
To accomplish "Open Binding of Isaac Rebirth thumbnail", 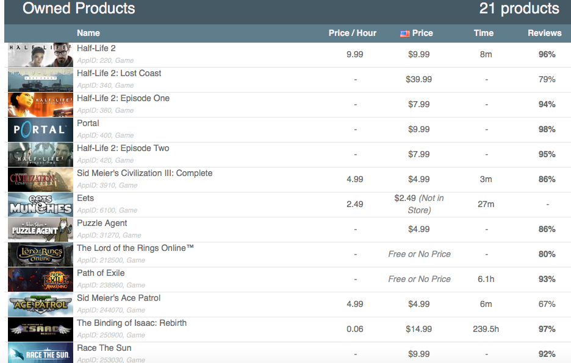I will pos(40,330).
